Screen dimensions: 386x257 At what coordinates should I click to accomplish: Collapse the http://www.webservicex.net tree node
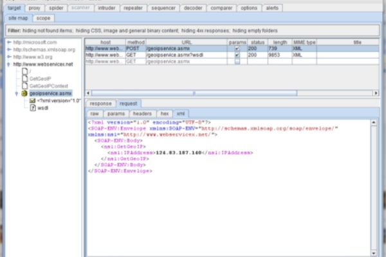click(x=9, y=64)
